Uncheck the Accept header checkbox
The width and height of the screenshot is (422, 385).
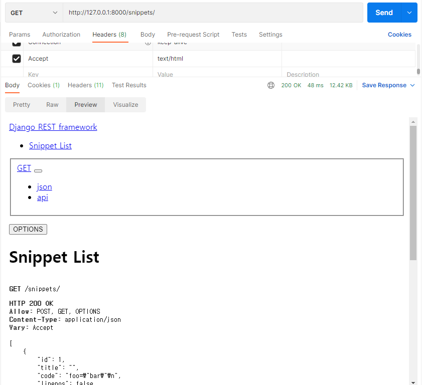pyautogui.click(x=17, y=59)
